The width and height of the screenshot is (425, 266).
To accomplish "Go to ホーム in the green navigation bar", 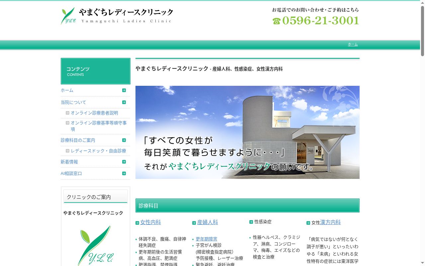I will point(353,45).
